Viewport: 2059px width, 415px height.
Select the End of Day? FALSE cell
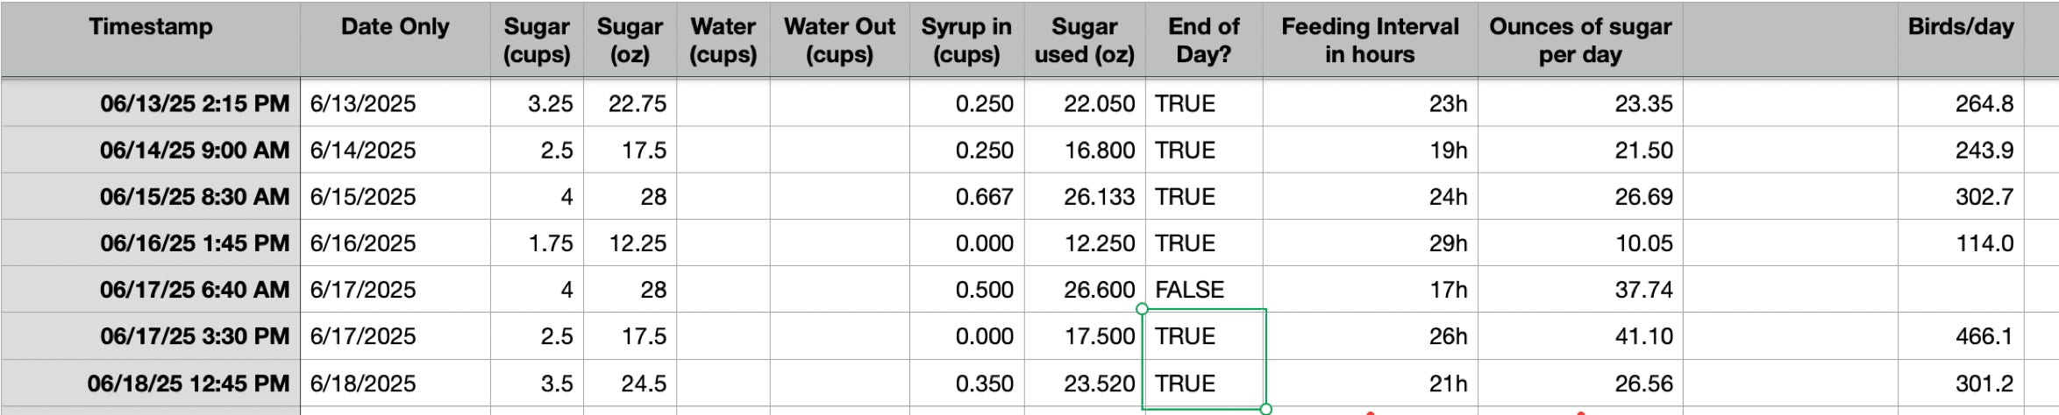click(x=1204, y=290)
